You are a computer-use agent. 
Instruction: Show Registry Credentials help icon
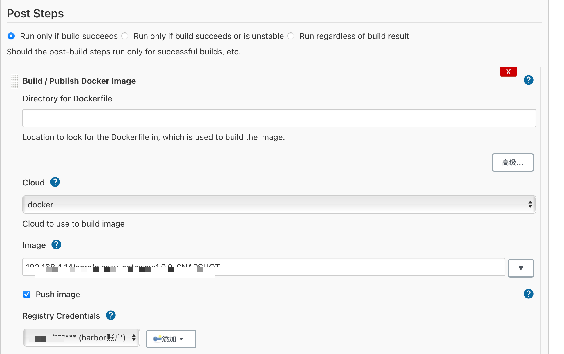tap(111, 315)
